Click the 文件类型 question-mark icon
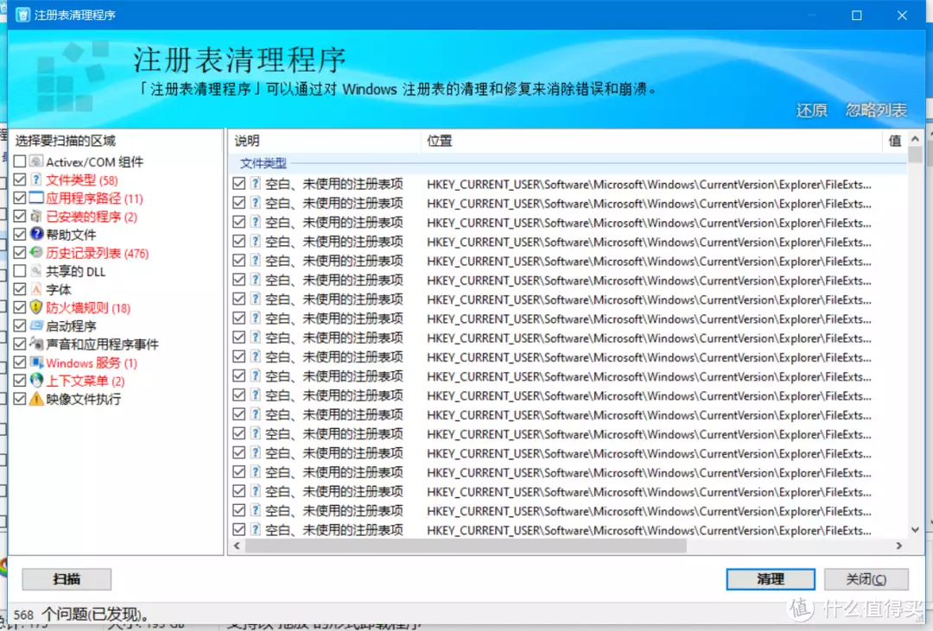This screenshot has width=933, height=631. point(36,180)
